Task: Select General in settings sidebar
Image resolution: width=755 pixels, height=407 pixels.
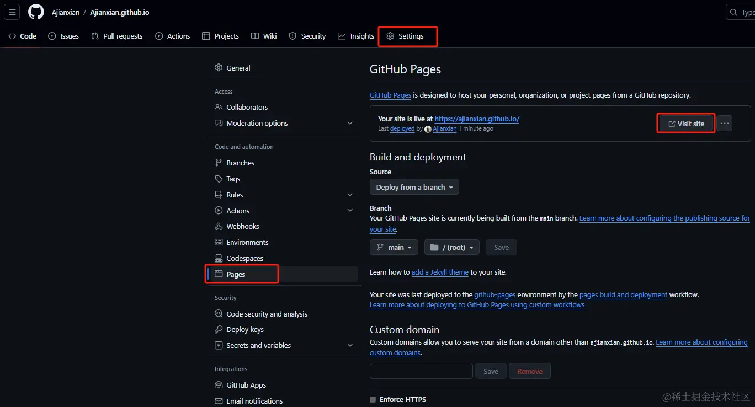Action: click(283, 68)
